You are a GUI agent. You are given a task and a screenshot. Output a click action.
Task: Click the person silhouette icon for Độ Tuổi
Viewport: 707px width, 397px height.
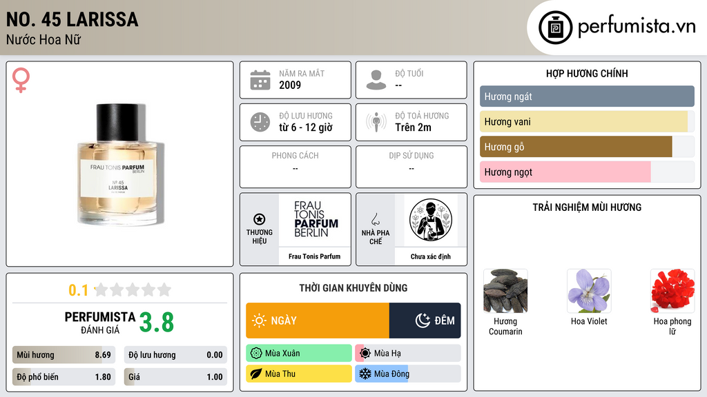[376, 80]
